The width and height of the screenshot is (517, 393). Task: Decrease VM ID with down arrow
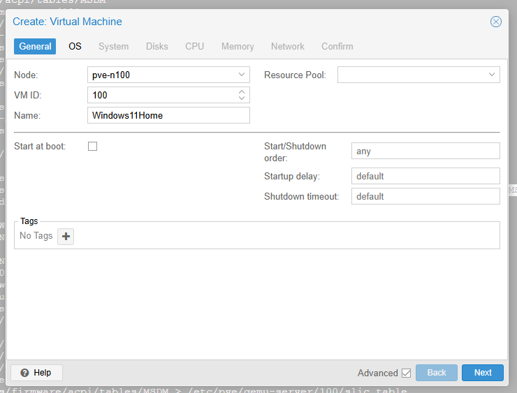pos(242,98)
